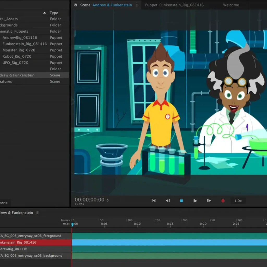Viewport: 267px width, 267px height.
Task: Select the red Funkenstein_Rig_081416 timeline track label
Action: click(35, 242)
